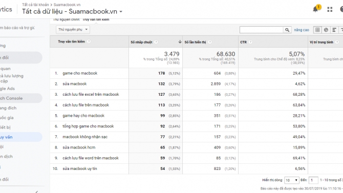Click query 'macbook không nhận sạc'

pyautogui.click(x=85, y=137)
